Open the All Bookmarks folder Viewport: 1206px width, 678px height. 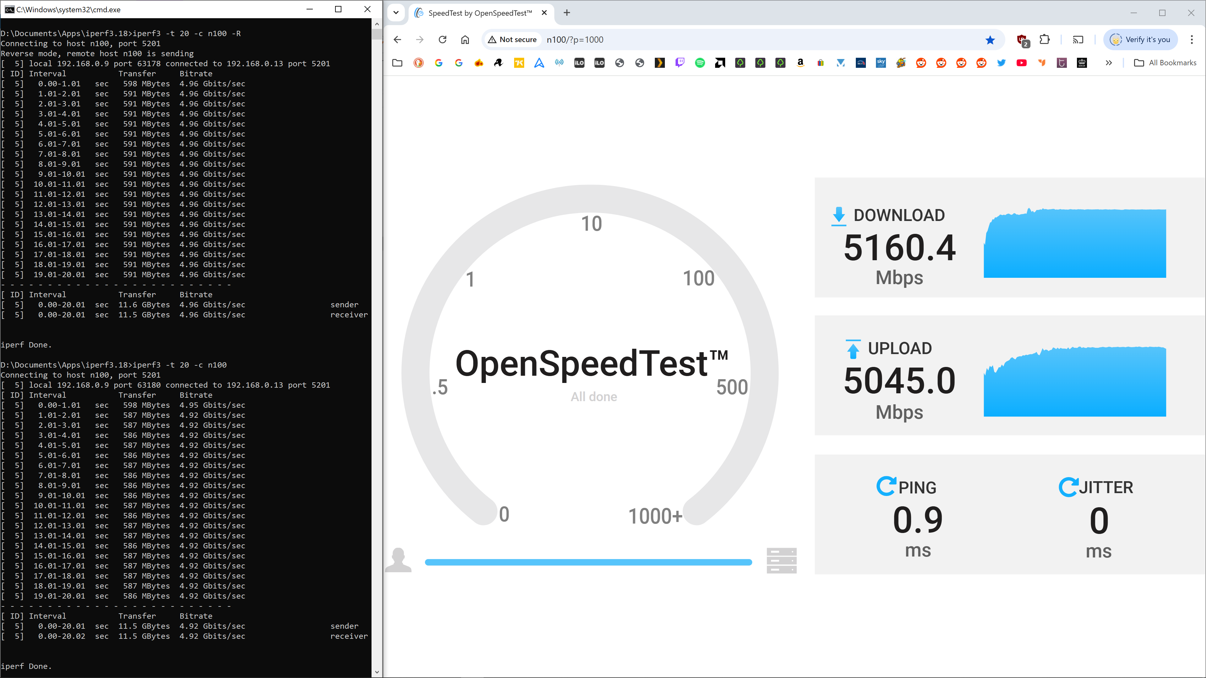(1165, 63)
